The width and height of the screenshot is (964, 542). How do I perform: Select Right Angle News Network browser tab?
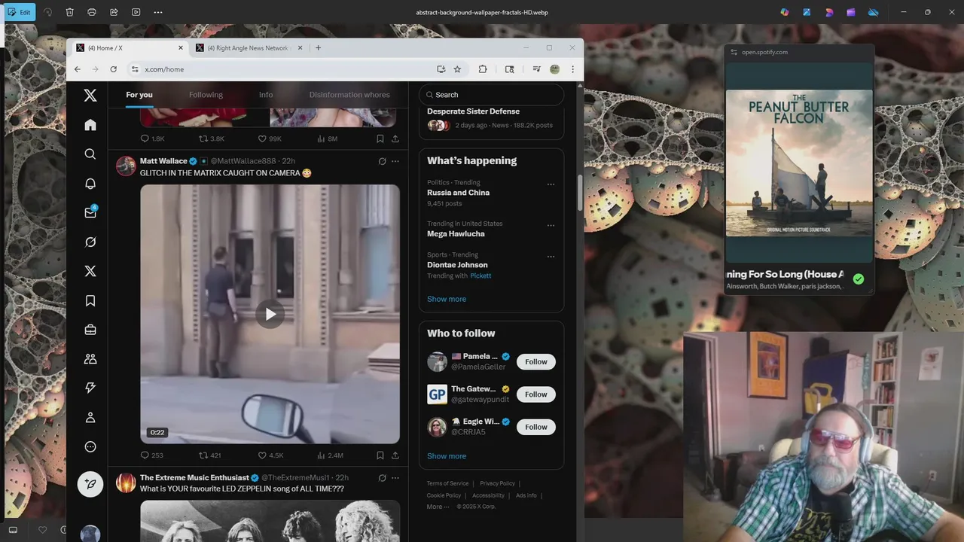pos(249,48)
